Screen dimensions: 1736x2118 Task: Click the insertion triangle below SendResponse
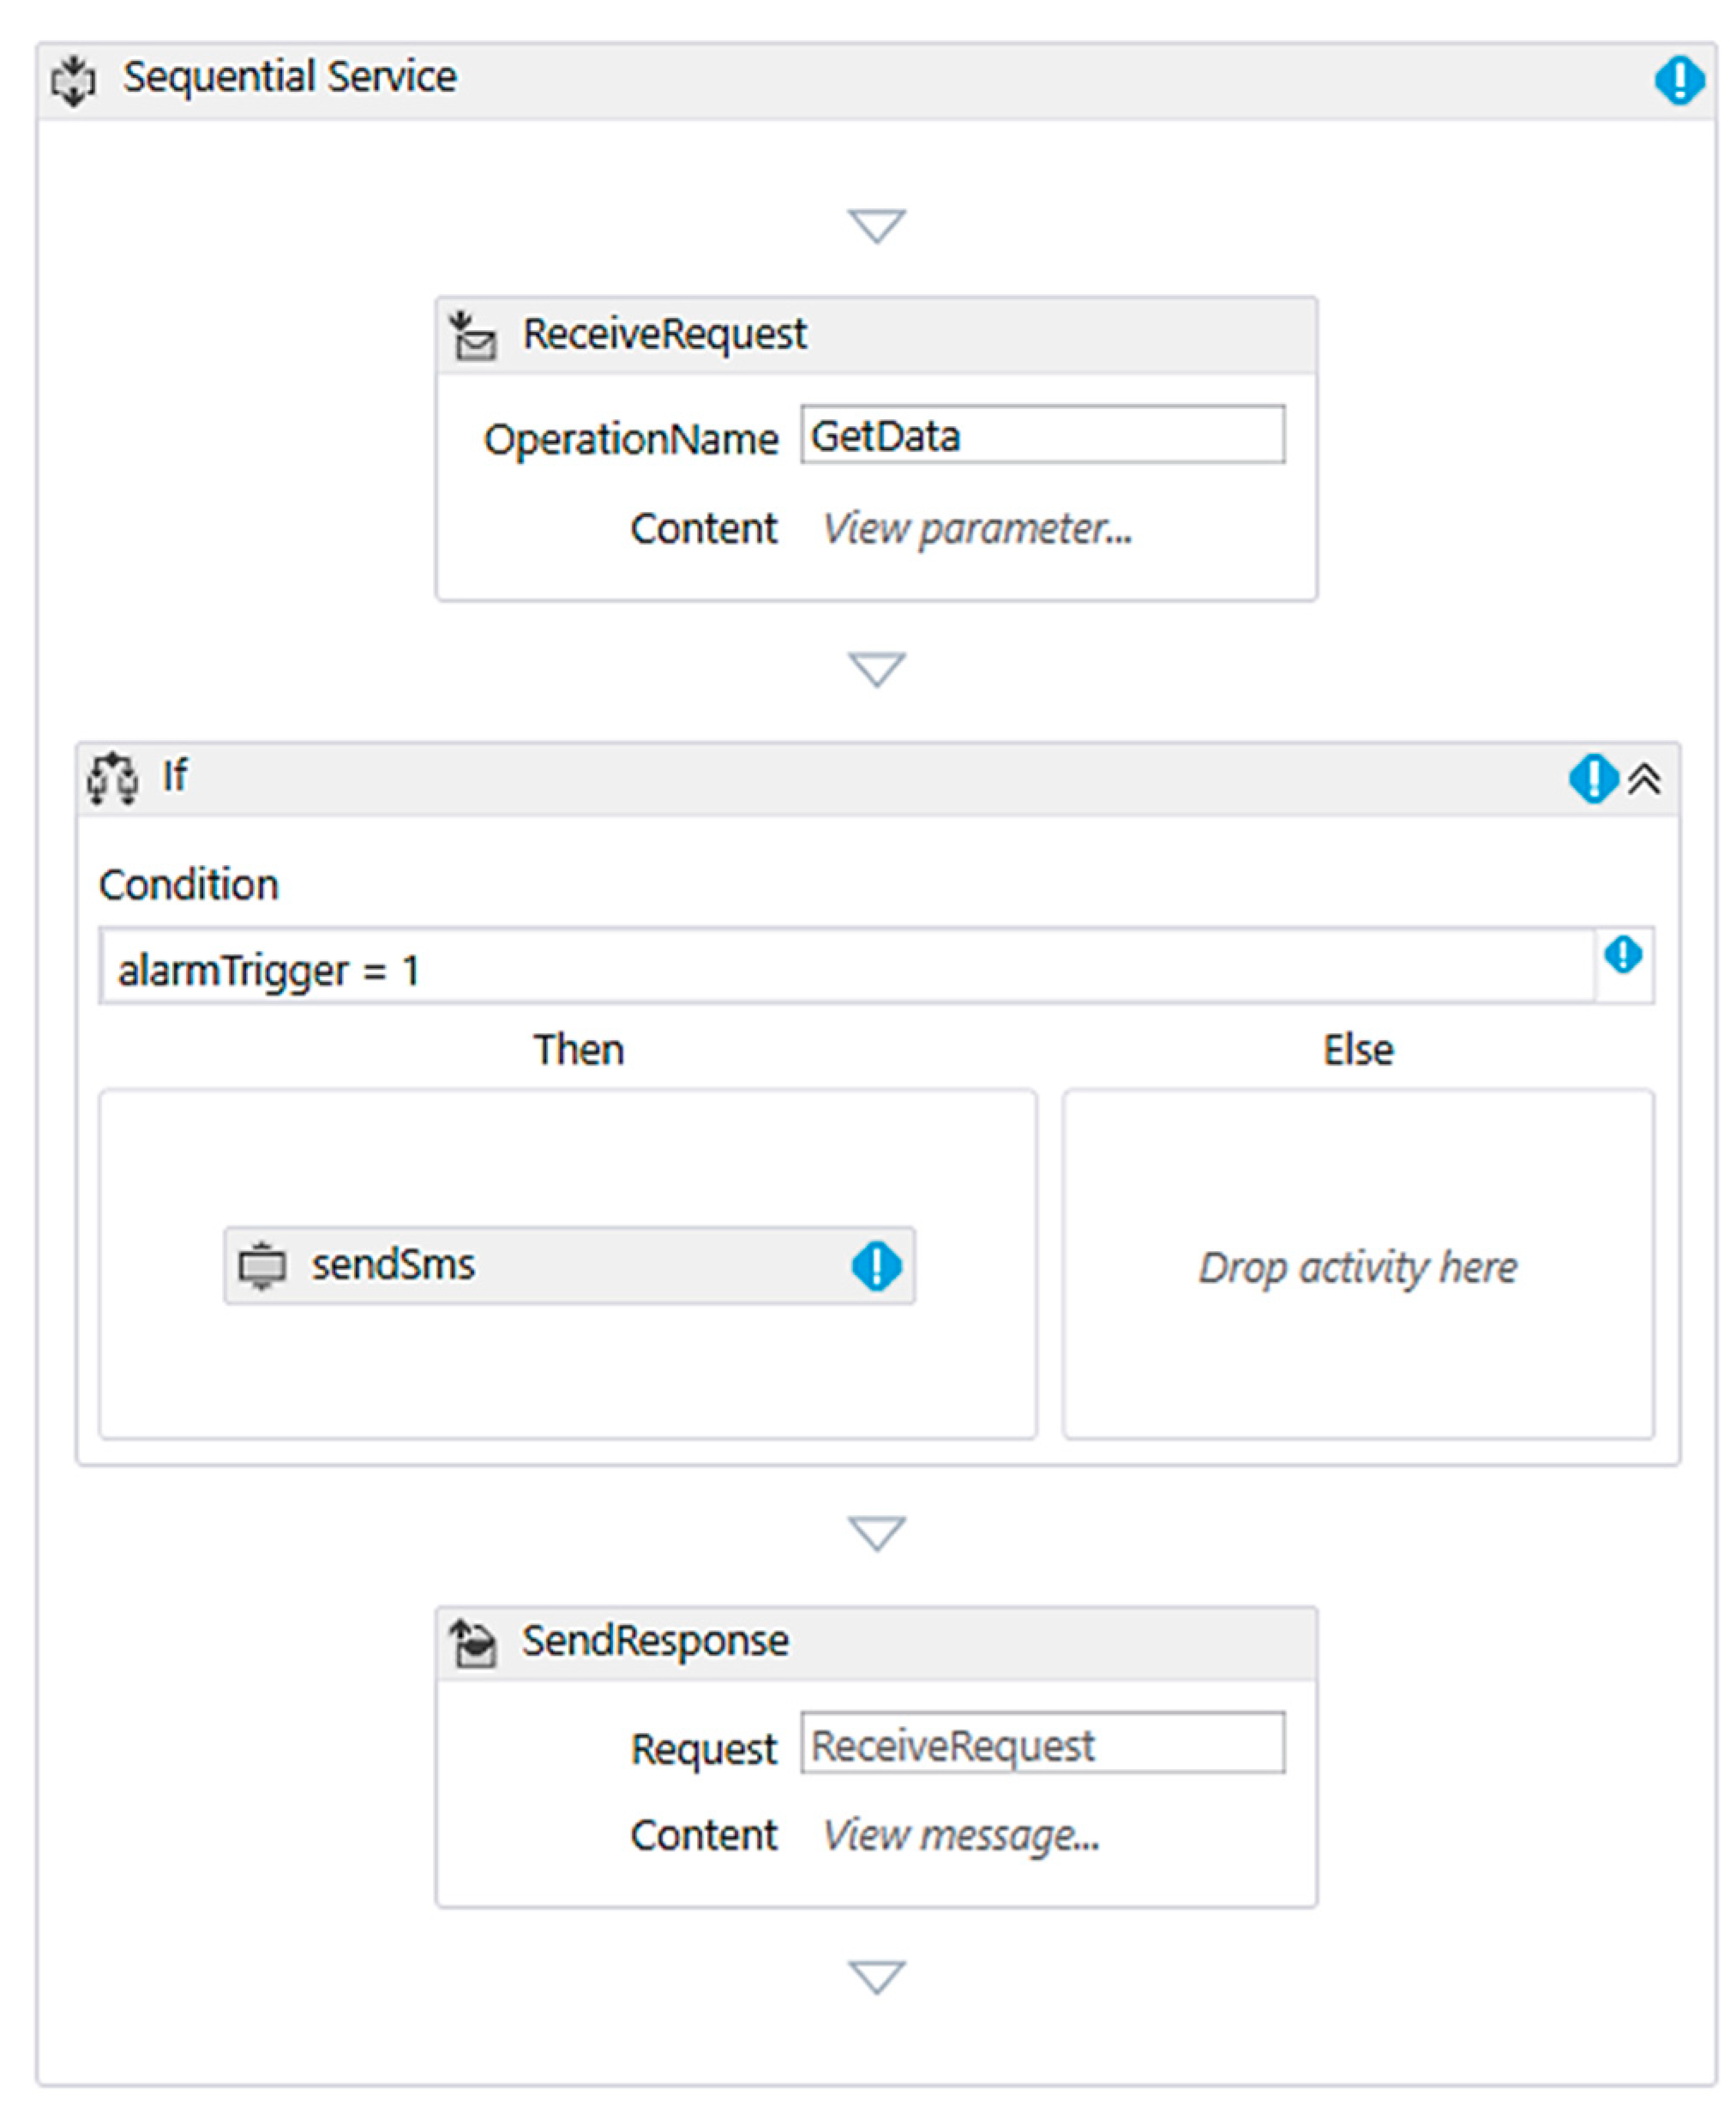tap(876, 1977)
